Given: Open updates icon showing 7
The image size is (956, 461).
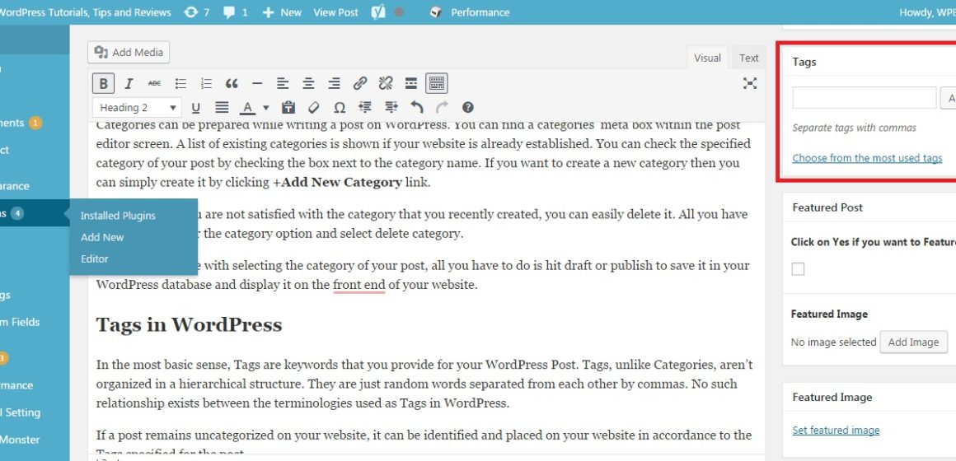Looking at the screenshot, I should pos(196,12).
